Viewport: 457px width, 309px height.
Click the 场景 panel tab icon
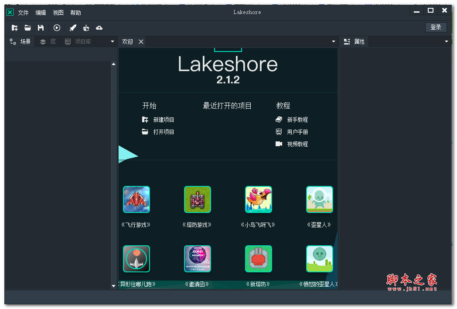[13, 42]
